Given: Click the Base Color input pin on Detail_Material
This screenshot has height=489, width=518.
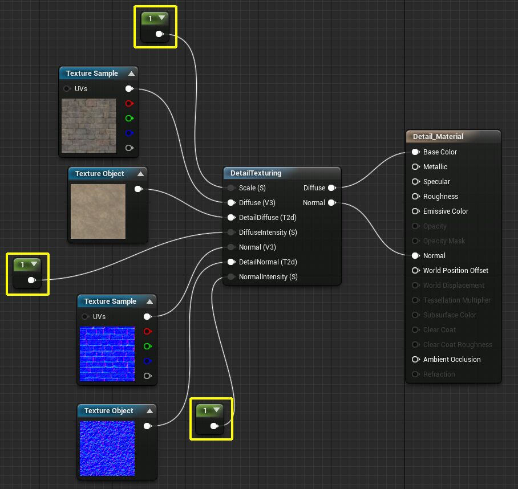Looking at the screenshot, I should 415,152.
